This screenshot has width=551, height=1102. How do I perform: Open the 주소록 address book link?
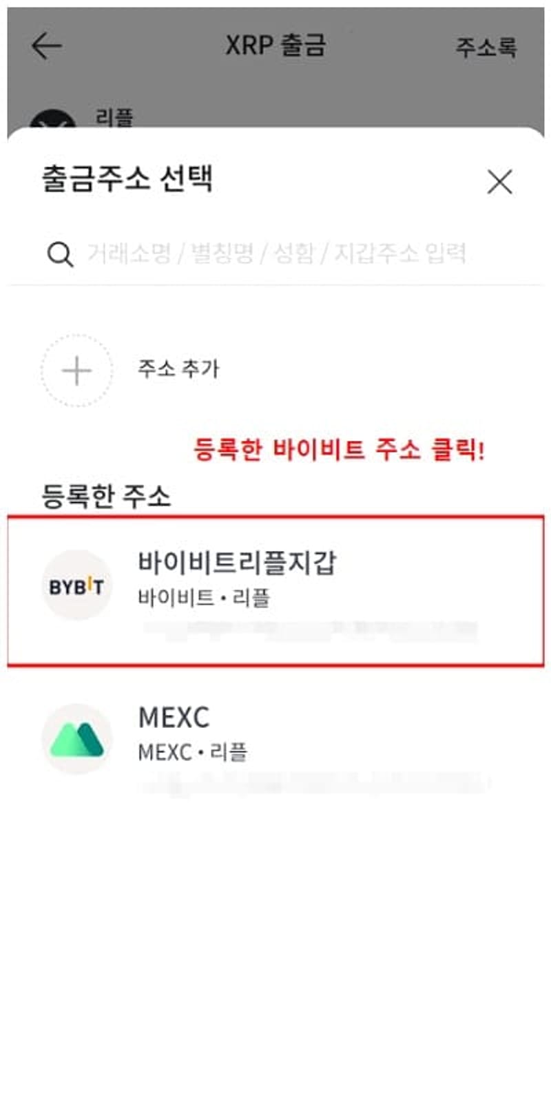(486, 47)
